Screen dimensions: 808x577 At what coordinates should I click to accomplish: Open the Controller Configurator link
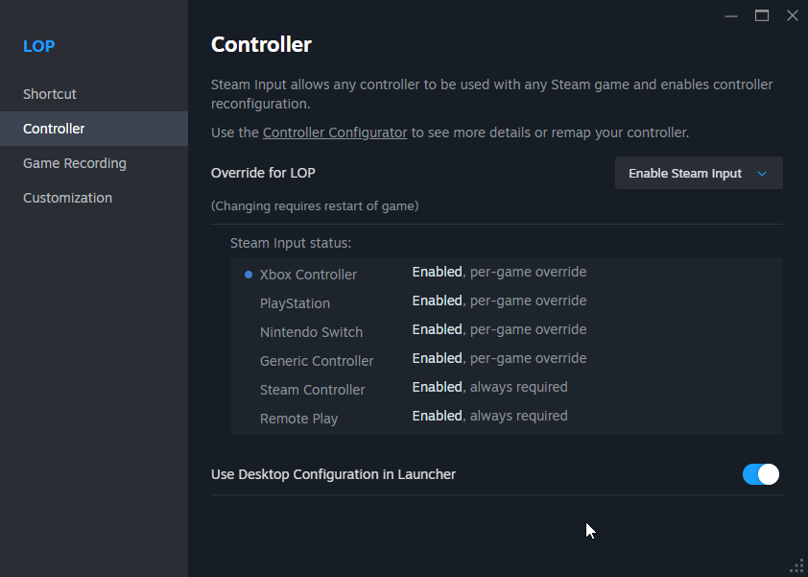coord(335,132)
